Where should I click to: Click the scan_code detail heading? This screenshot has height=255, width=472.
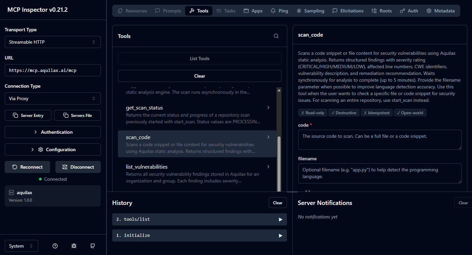[310, 35]
